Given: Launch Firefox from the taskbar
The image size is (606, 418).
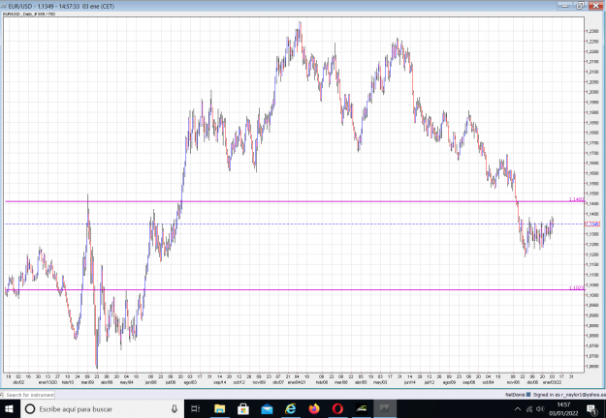Looking at the screenshot, I should point(314,409).
